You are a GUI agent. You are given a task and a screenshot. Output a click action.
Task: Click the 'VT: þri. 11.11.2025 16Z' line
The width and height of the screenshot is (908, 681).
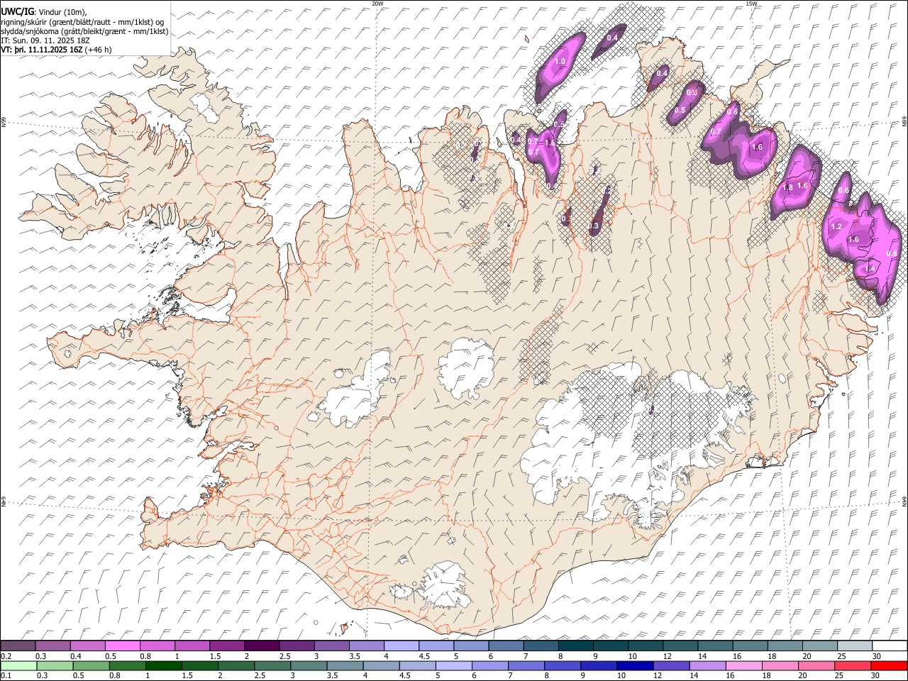(57, 50)
